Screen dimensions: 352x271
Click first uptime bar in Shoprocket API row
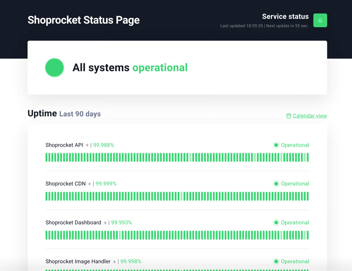tap(47, 157)
